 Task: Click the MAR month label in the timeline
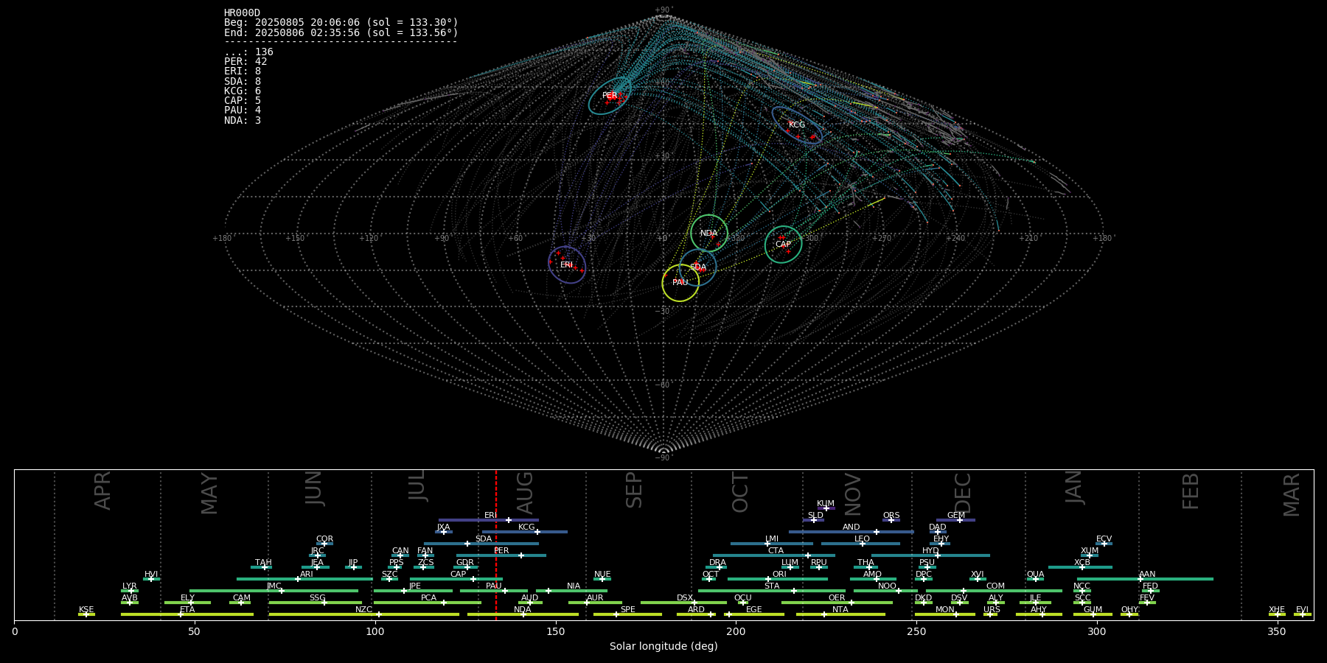coord(1292,495)
